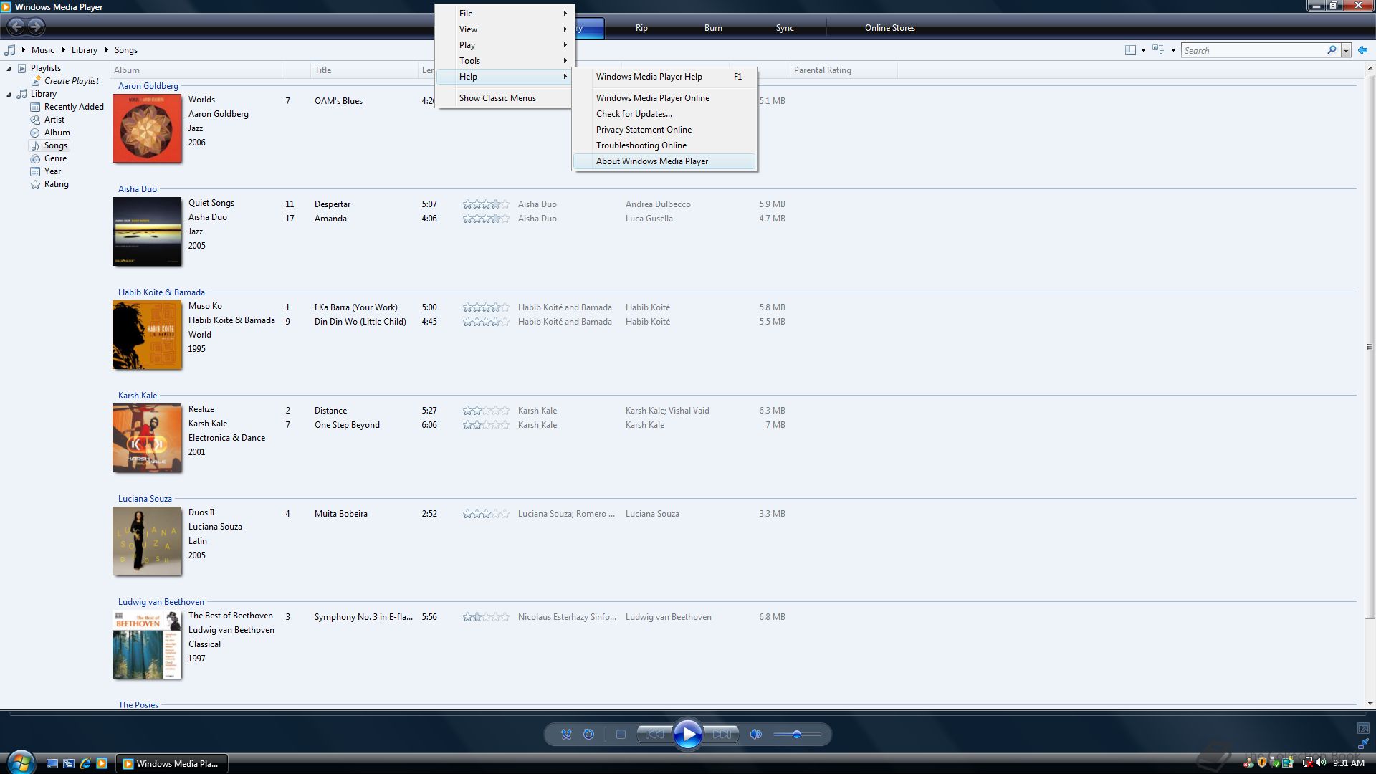This screenshot has width=1376, height=774.
Task: Choose Check for Updates
Action: pos(664,114)
